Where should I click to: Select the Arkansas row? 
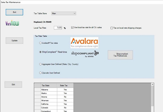point(54,100)
